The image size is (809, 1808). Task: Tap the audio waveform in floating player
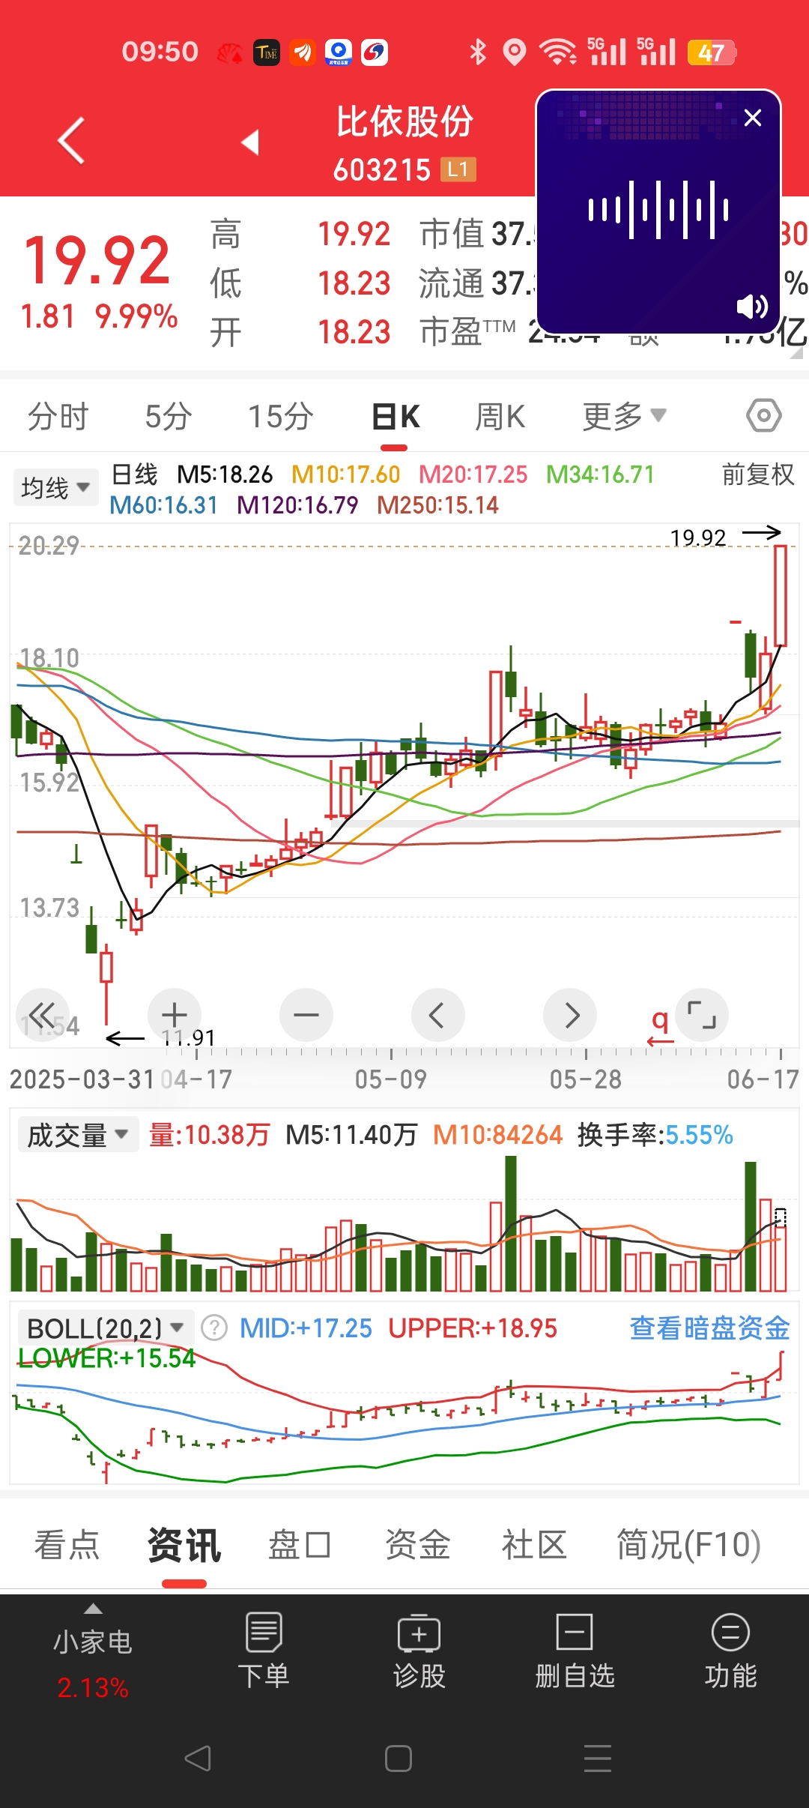point(658,210)
